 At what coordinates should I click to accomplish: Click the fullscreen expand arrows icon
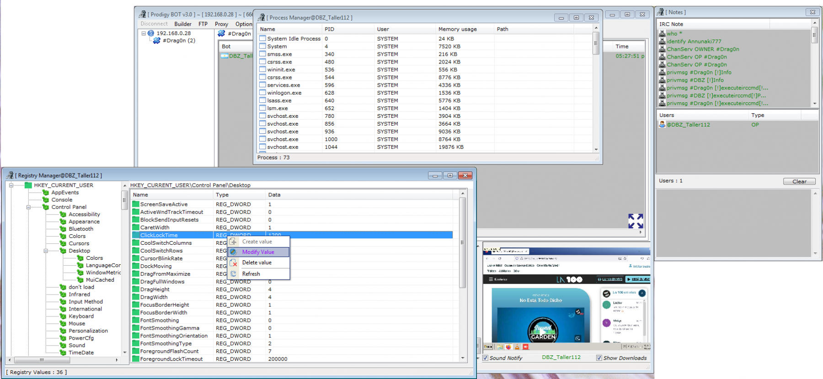[x=636, y=221]
